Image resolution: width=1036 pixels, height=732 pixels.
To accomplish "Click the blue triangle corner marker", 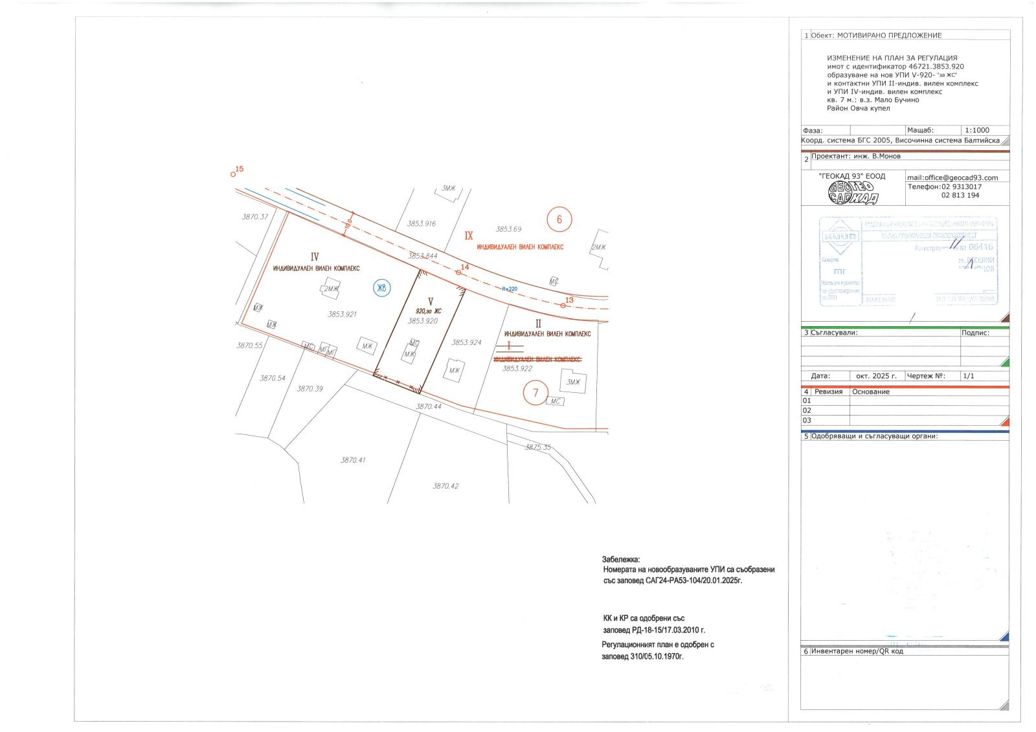I will (x=1004, y=636).
